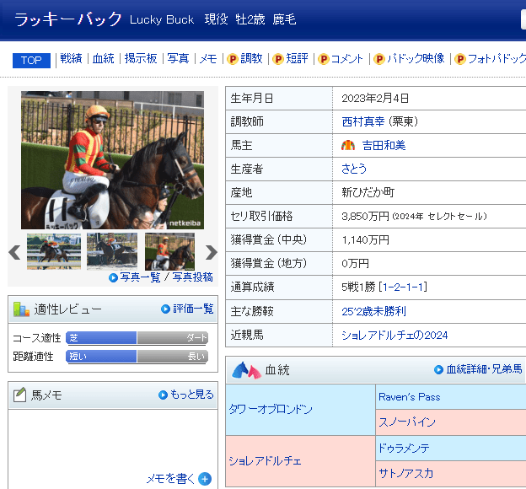Click the premium P icon beside コメント

[x=323, y=59]
